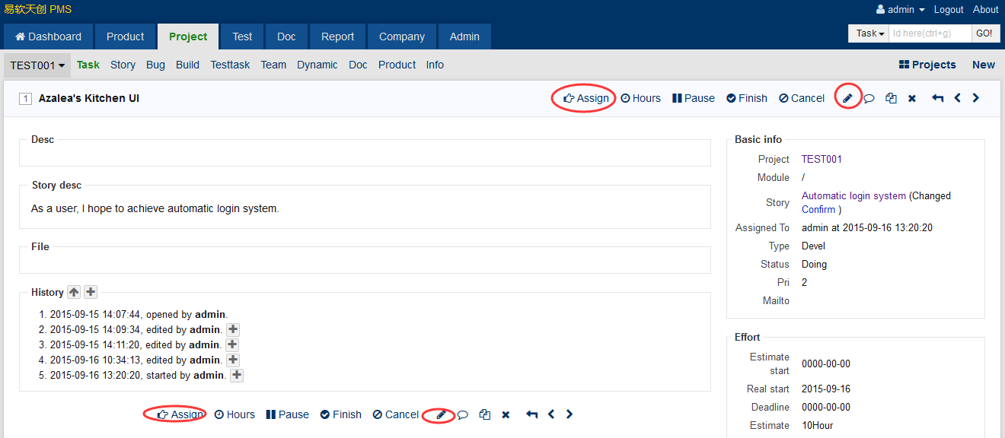Screen dimensions: 1005x438
Task: Open the 'Automatic login system' story link
Action: coord(853,195)
